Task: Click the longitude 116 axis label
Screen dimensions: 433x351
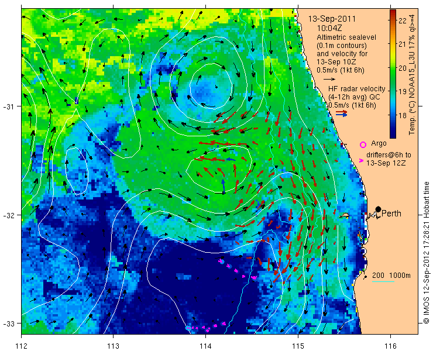Action: (390, 346)
